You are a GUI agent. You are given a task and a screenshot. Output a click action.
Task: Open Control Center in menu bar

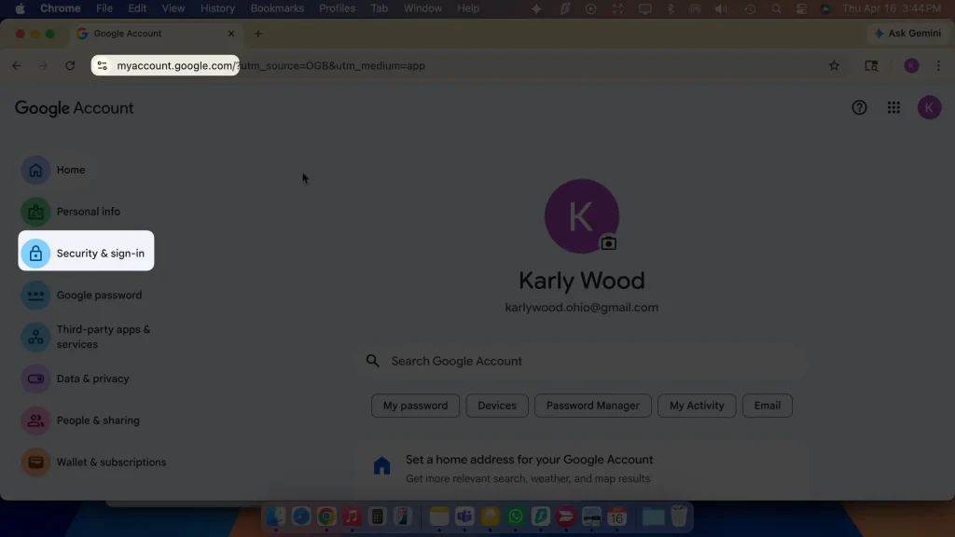pyautogui.click(x=801, y=8)
